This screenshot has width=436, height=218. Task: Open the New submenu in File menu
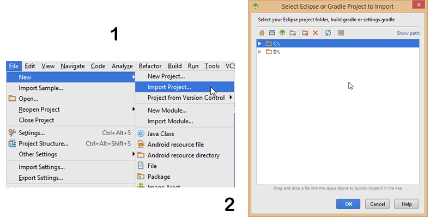71,77
